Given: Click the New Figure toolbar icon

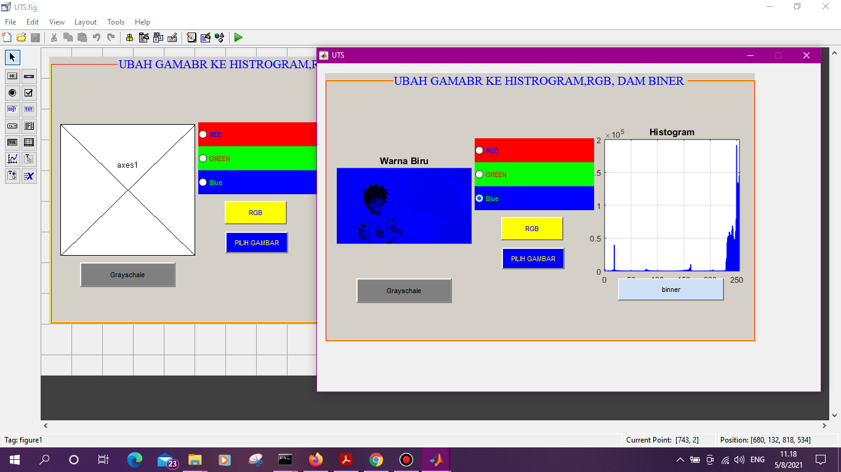Looking at the screenshot, I should coord(7,37).
